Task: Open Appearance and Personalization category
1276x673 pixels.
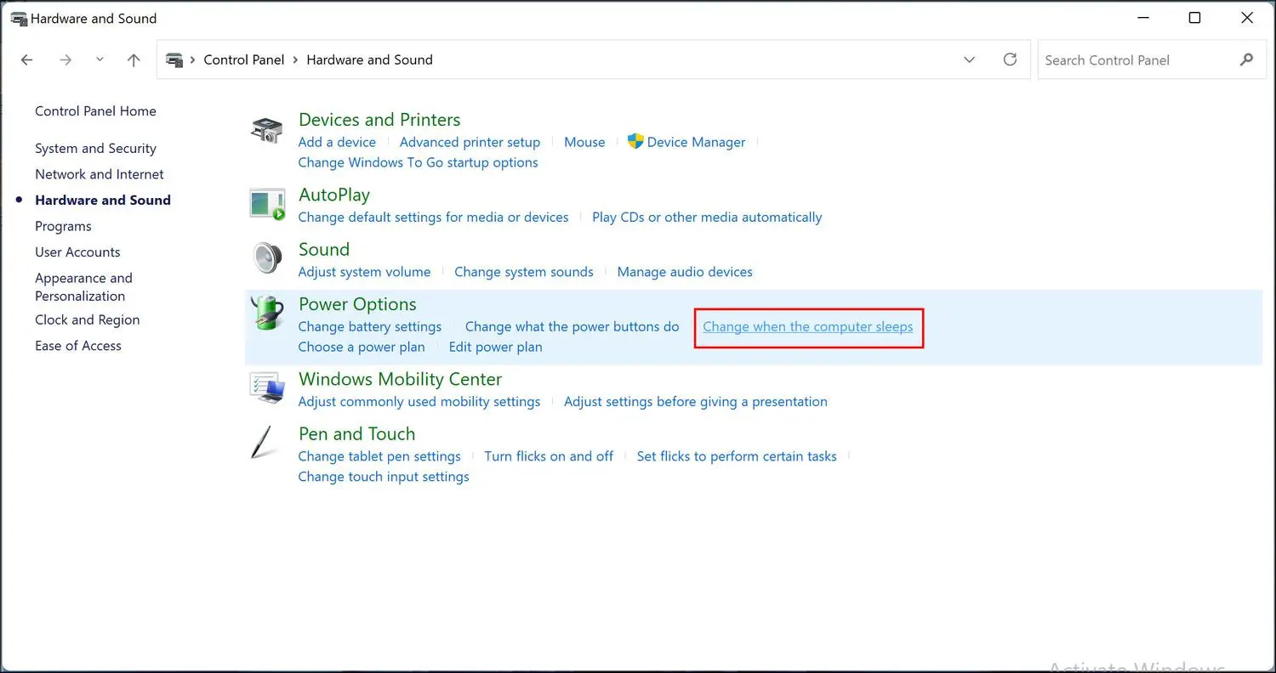Action: point(83,287)
